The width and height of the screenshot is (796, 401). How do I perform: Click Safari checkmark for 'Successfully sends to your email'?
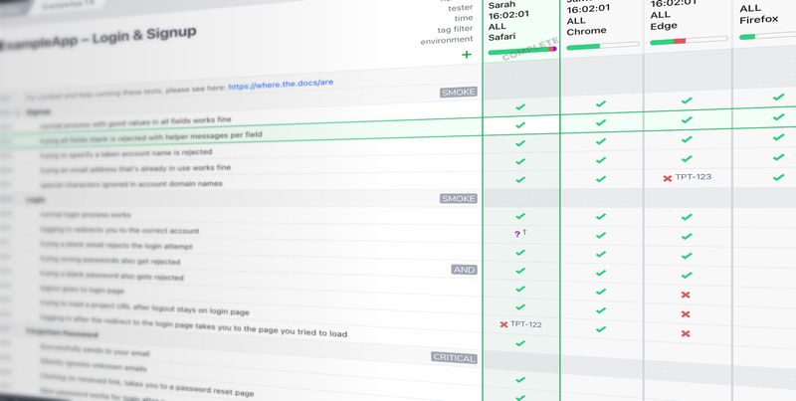click(x=520, y=380)
